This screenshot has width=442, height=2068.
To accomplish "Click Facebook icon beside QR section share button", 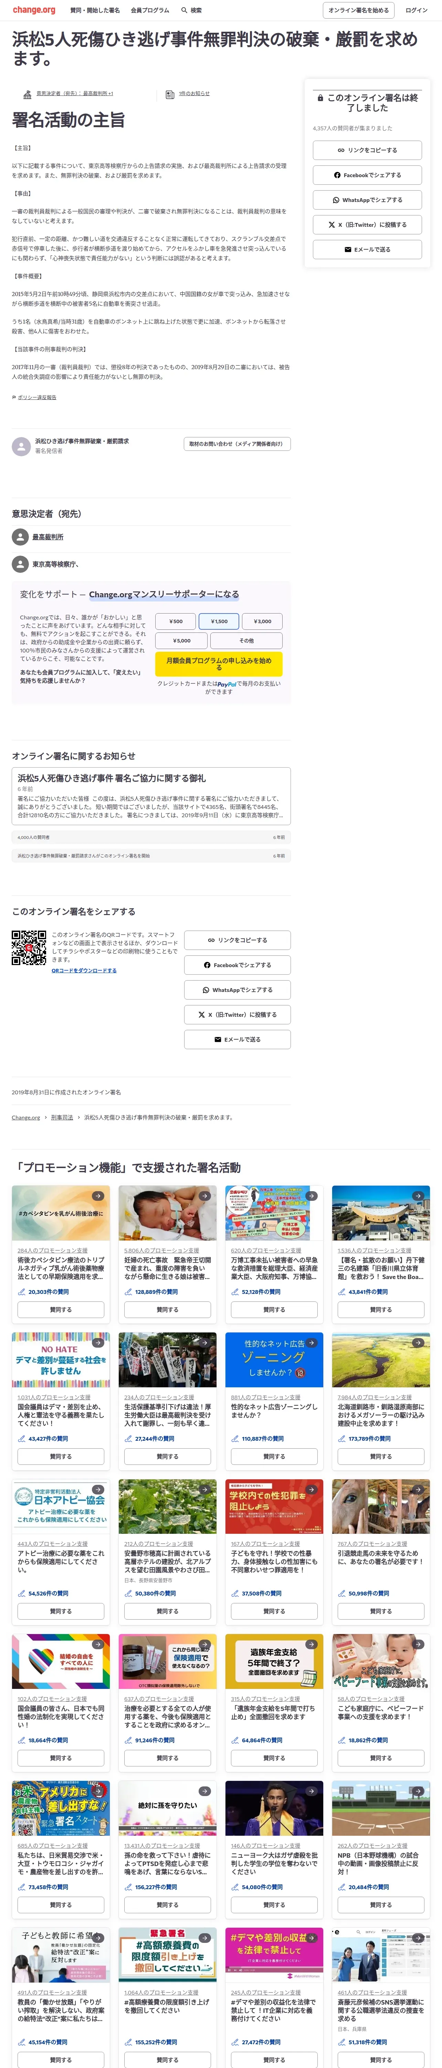I will click(207, 965).
